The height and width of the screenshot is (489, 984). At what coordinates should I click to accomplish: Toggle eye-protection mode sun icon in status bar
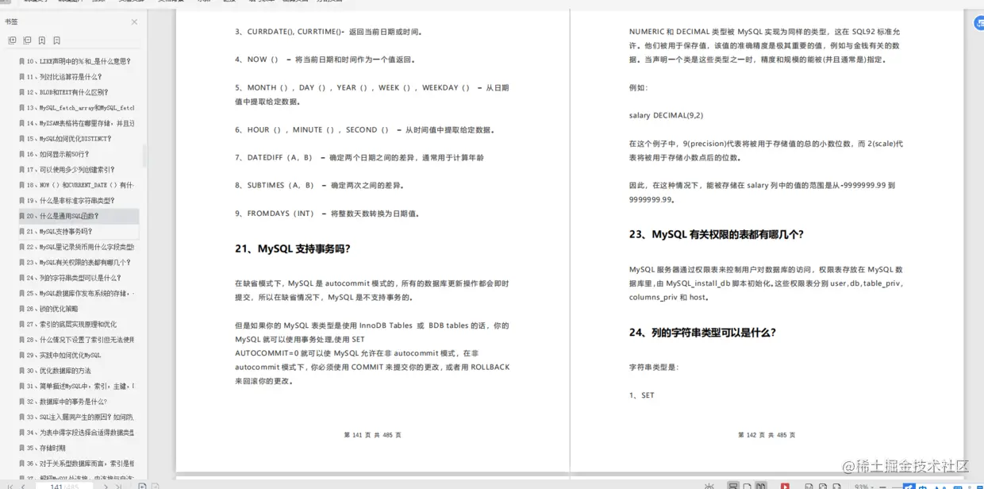[709, 486]
